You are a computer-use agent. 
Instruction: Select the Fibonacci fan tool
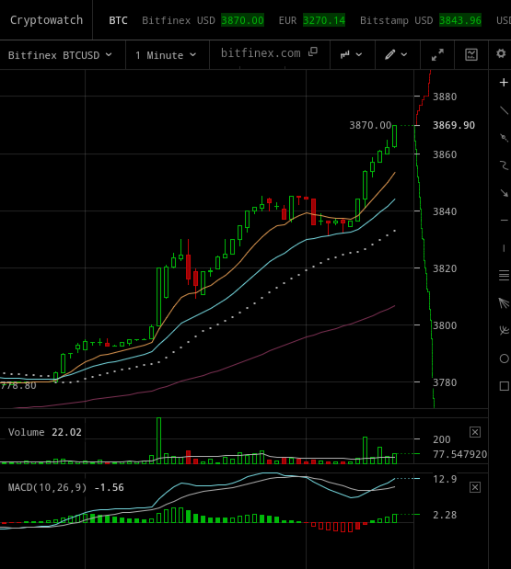(504, 303)
